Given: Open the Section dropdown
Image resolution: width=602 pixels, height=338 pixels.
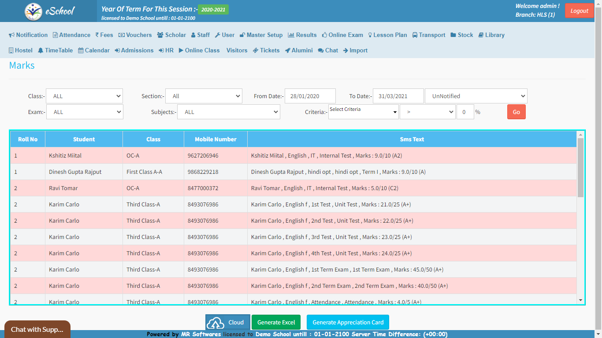Looking at the screenshot, I should pyautogui.click(x=204, y=96).
